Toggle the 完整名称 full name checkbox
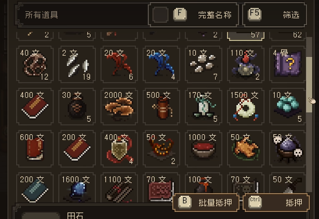The width and height of the screenshot is (319, 219). click(x=160, y=15)
